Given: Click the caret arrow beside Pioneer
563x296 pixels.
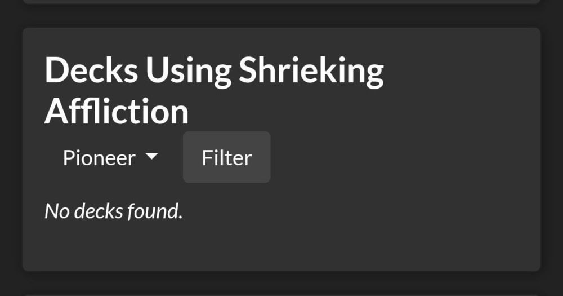Looking at the screenshot, I should 151,157.
